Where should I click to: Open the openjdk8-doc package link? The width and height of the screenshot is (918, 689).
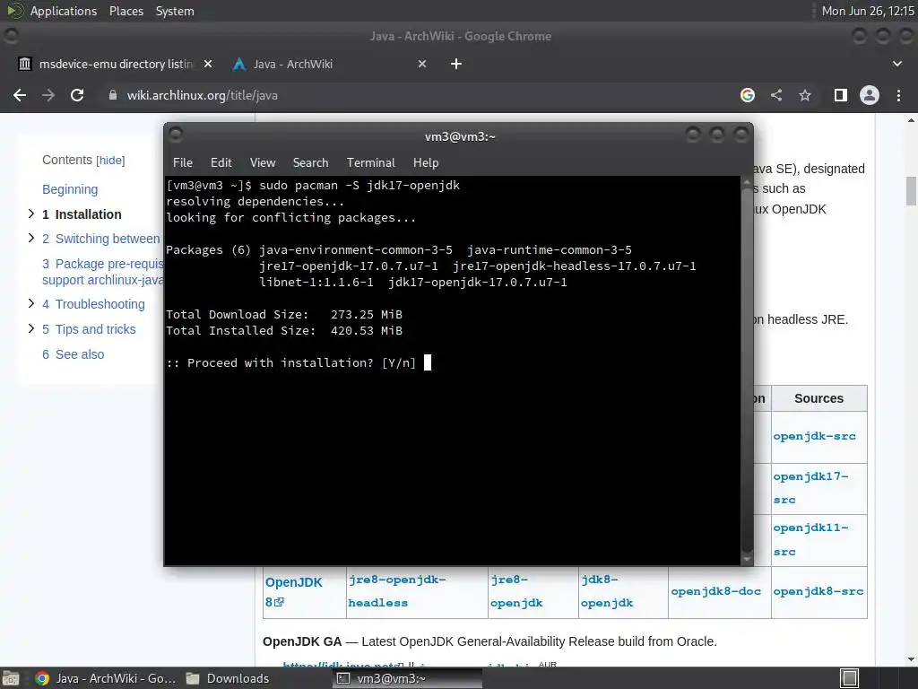pyautogui.click(x=715, y=591)
